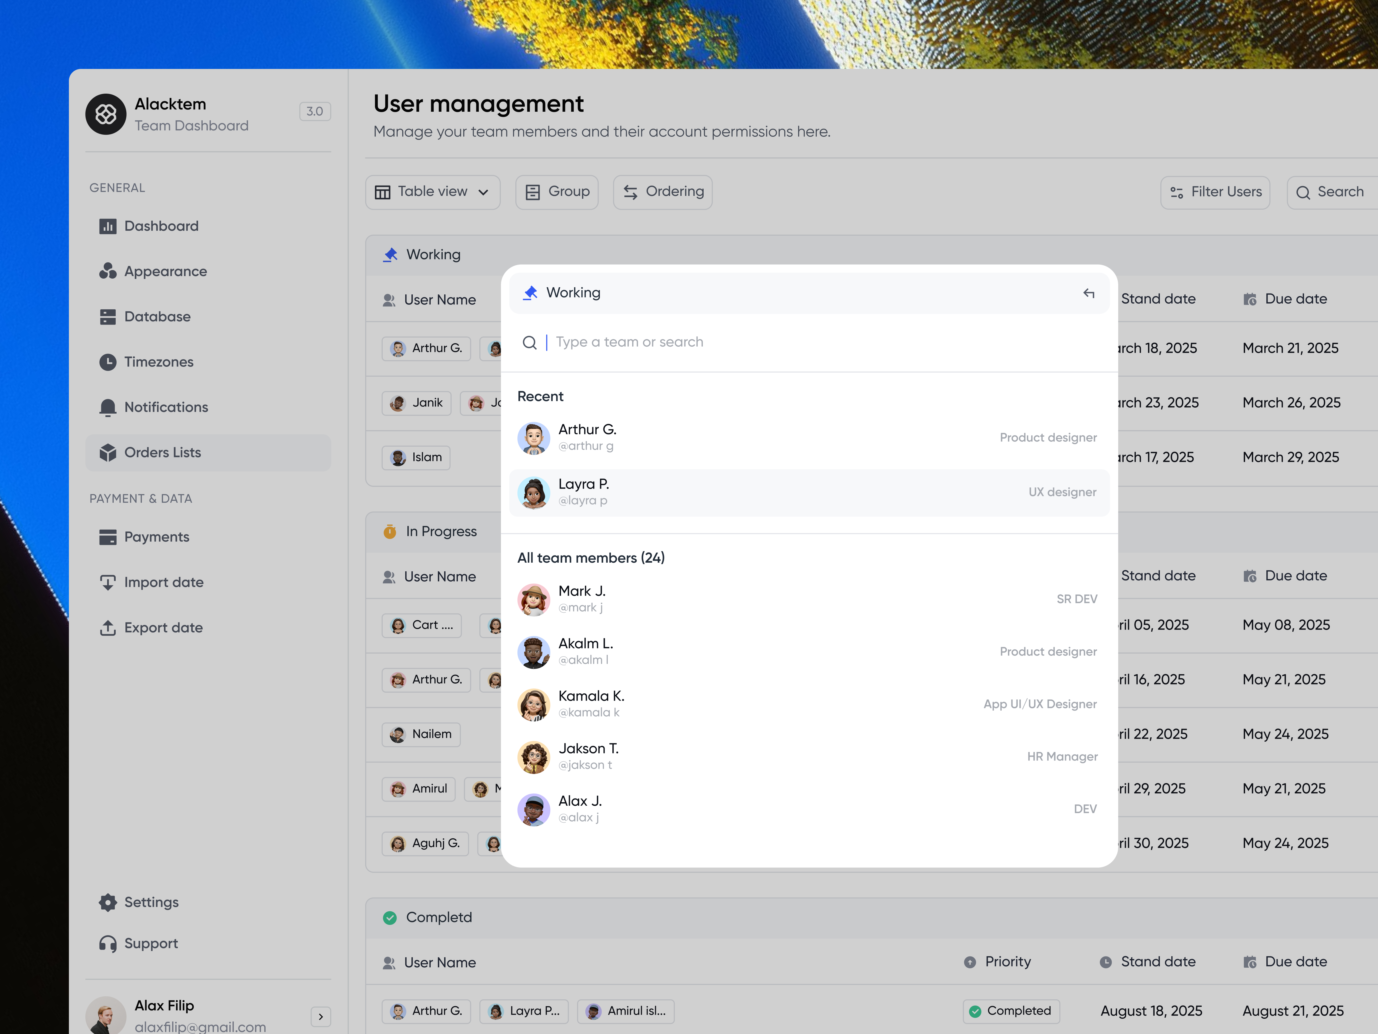Click the Dashboard chart icon in sidebar

(x=108, y=226)
